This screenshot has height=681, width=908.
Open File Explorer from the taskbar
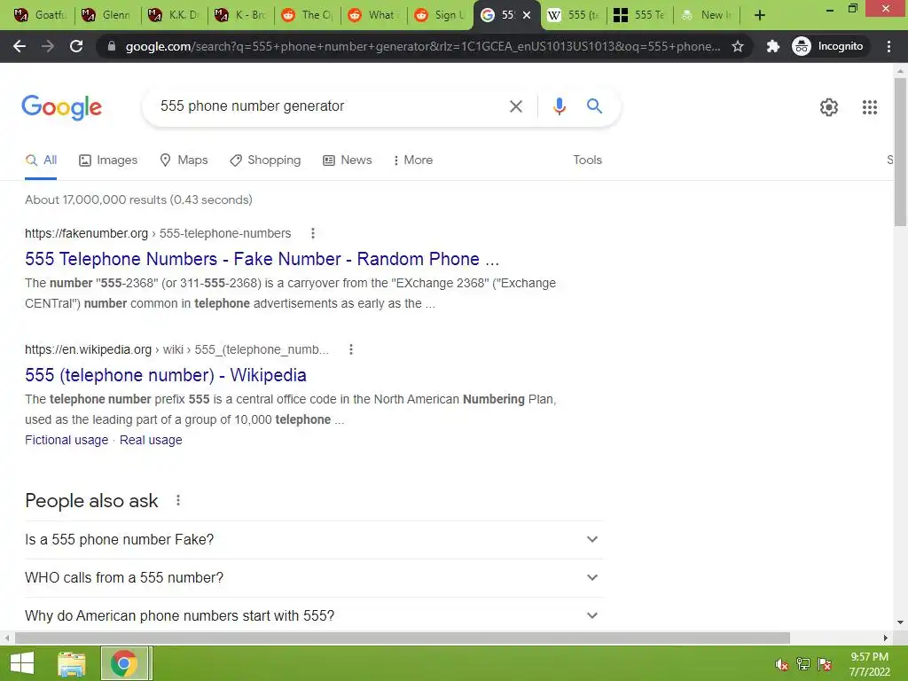[x=72, y=663]
